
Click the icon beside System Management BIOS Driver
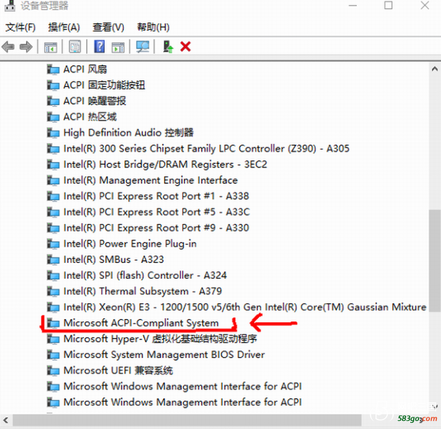pyautogui.click(x=53, y=355)
